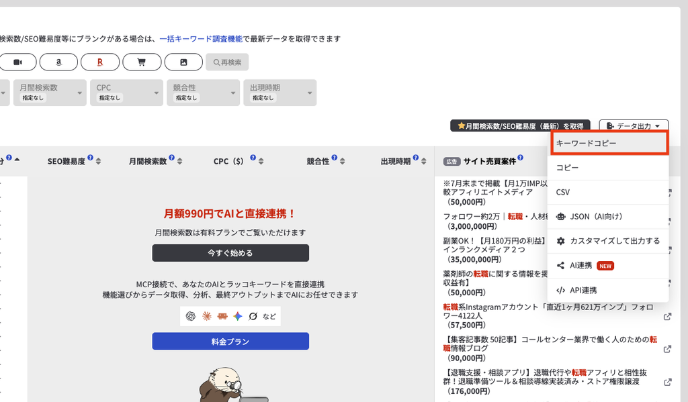Select the shopping cart source icon
The width and height of the screenshot is (688, 402).
pyautogui.click(x=142, y=62)
